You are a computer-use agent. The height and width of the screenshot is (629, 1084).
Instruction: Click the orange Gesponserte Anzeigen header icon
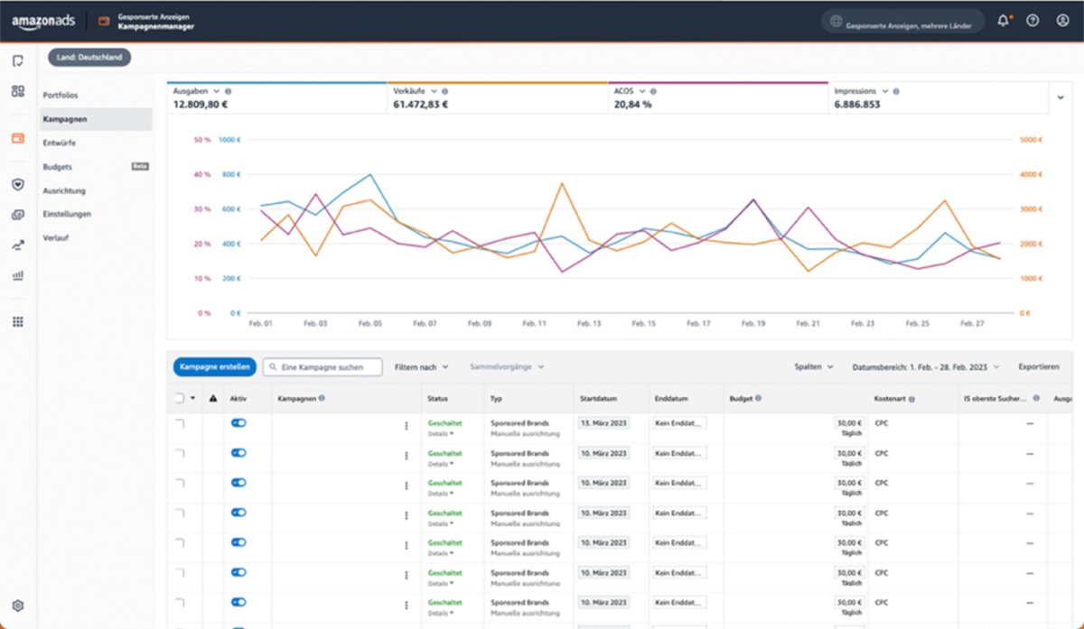104,21
